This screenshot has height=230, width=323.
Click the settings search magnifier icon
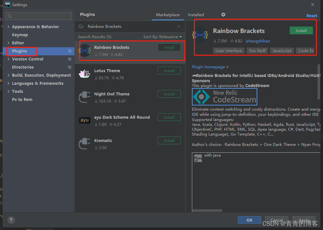pyautogui.click(x=9, y=16)
